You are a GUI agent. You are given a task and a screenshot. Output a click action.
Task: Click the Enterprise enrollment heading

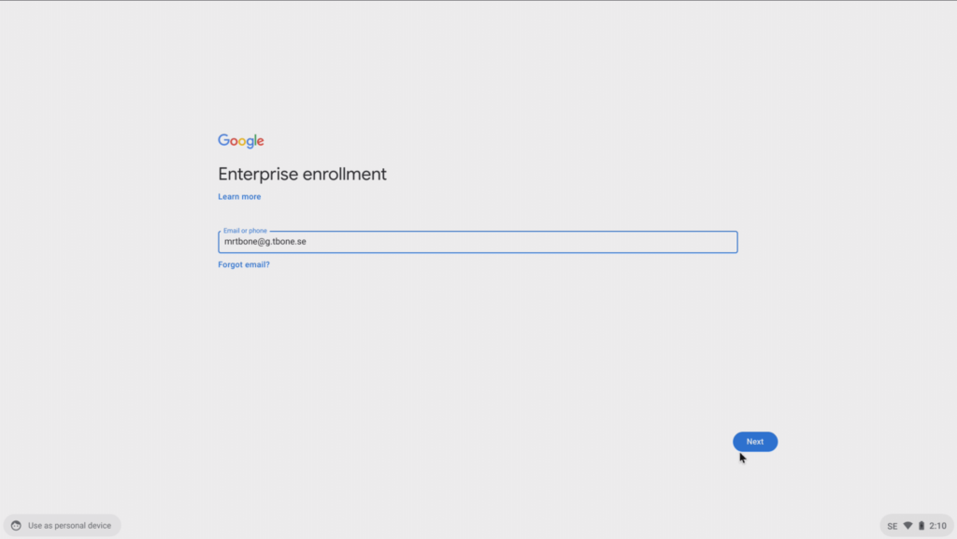pos(302,175)
